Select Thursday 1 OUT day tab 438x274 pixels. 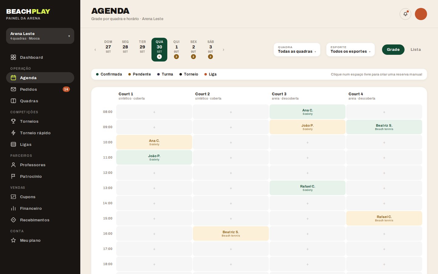point(176,50)
